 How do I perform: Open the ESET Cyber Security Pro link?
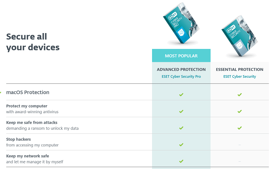[x=181, y=76]
